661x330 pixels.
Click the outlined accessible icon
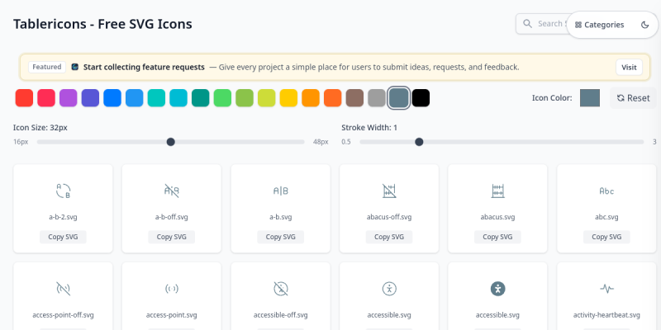click(389, 289)
